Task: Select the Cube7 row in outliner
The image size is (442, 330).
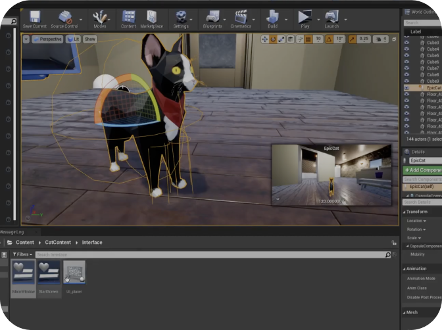Action: (423, 68)
